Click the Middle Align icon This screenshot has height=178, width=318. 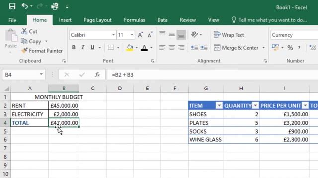pos(172,35)
